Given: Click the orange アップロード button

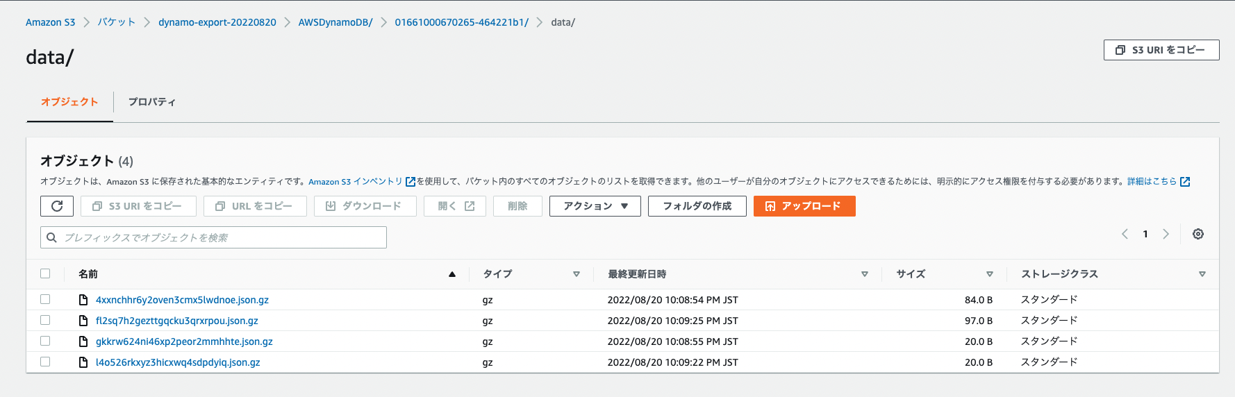Looking at the screenshot, I should click(x=804, y=206).
